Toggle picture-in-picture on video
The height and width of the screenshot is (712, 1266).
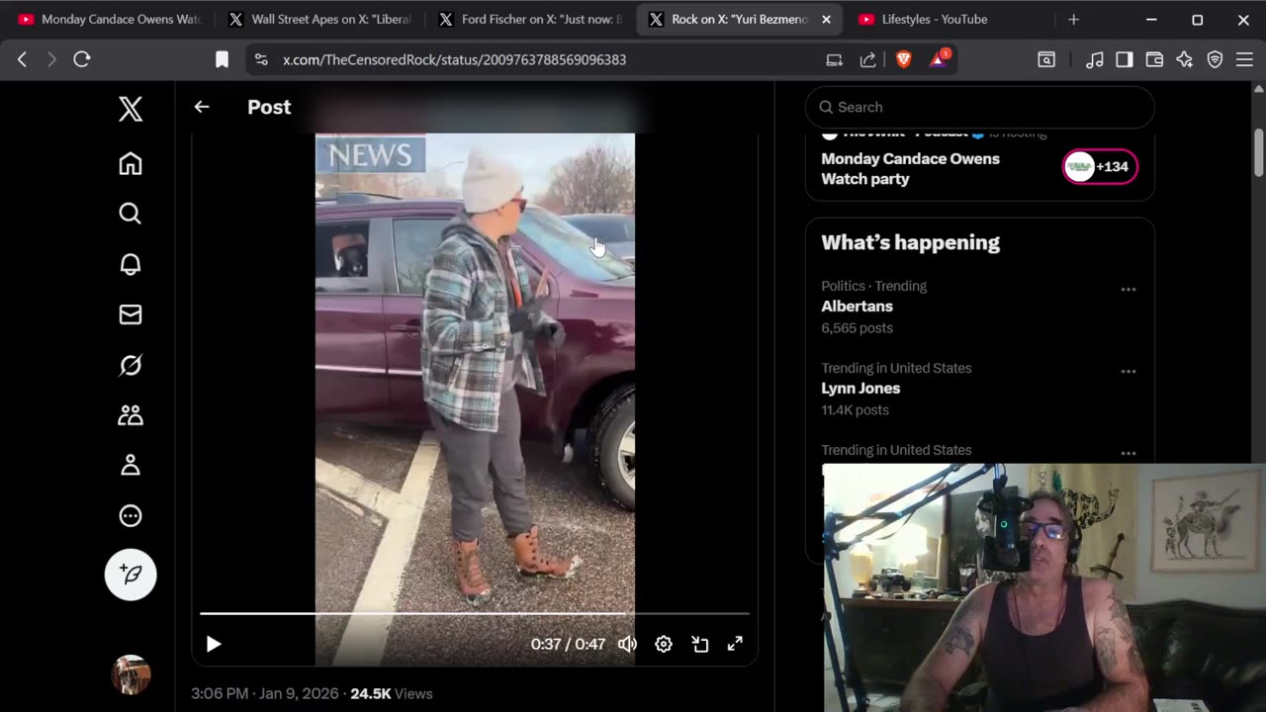(x=700, y=644)
